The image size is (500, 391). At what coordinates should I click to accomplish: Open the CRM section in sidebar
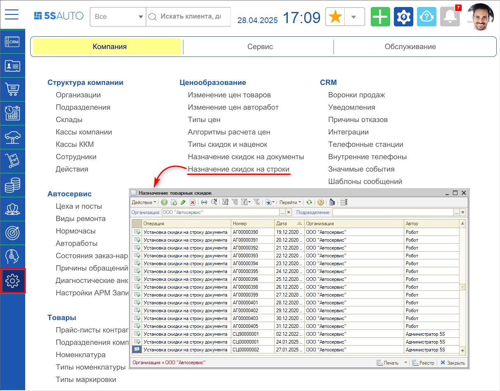coord(12,42)
